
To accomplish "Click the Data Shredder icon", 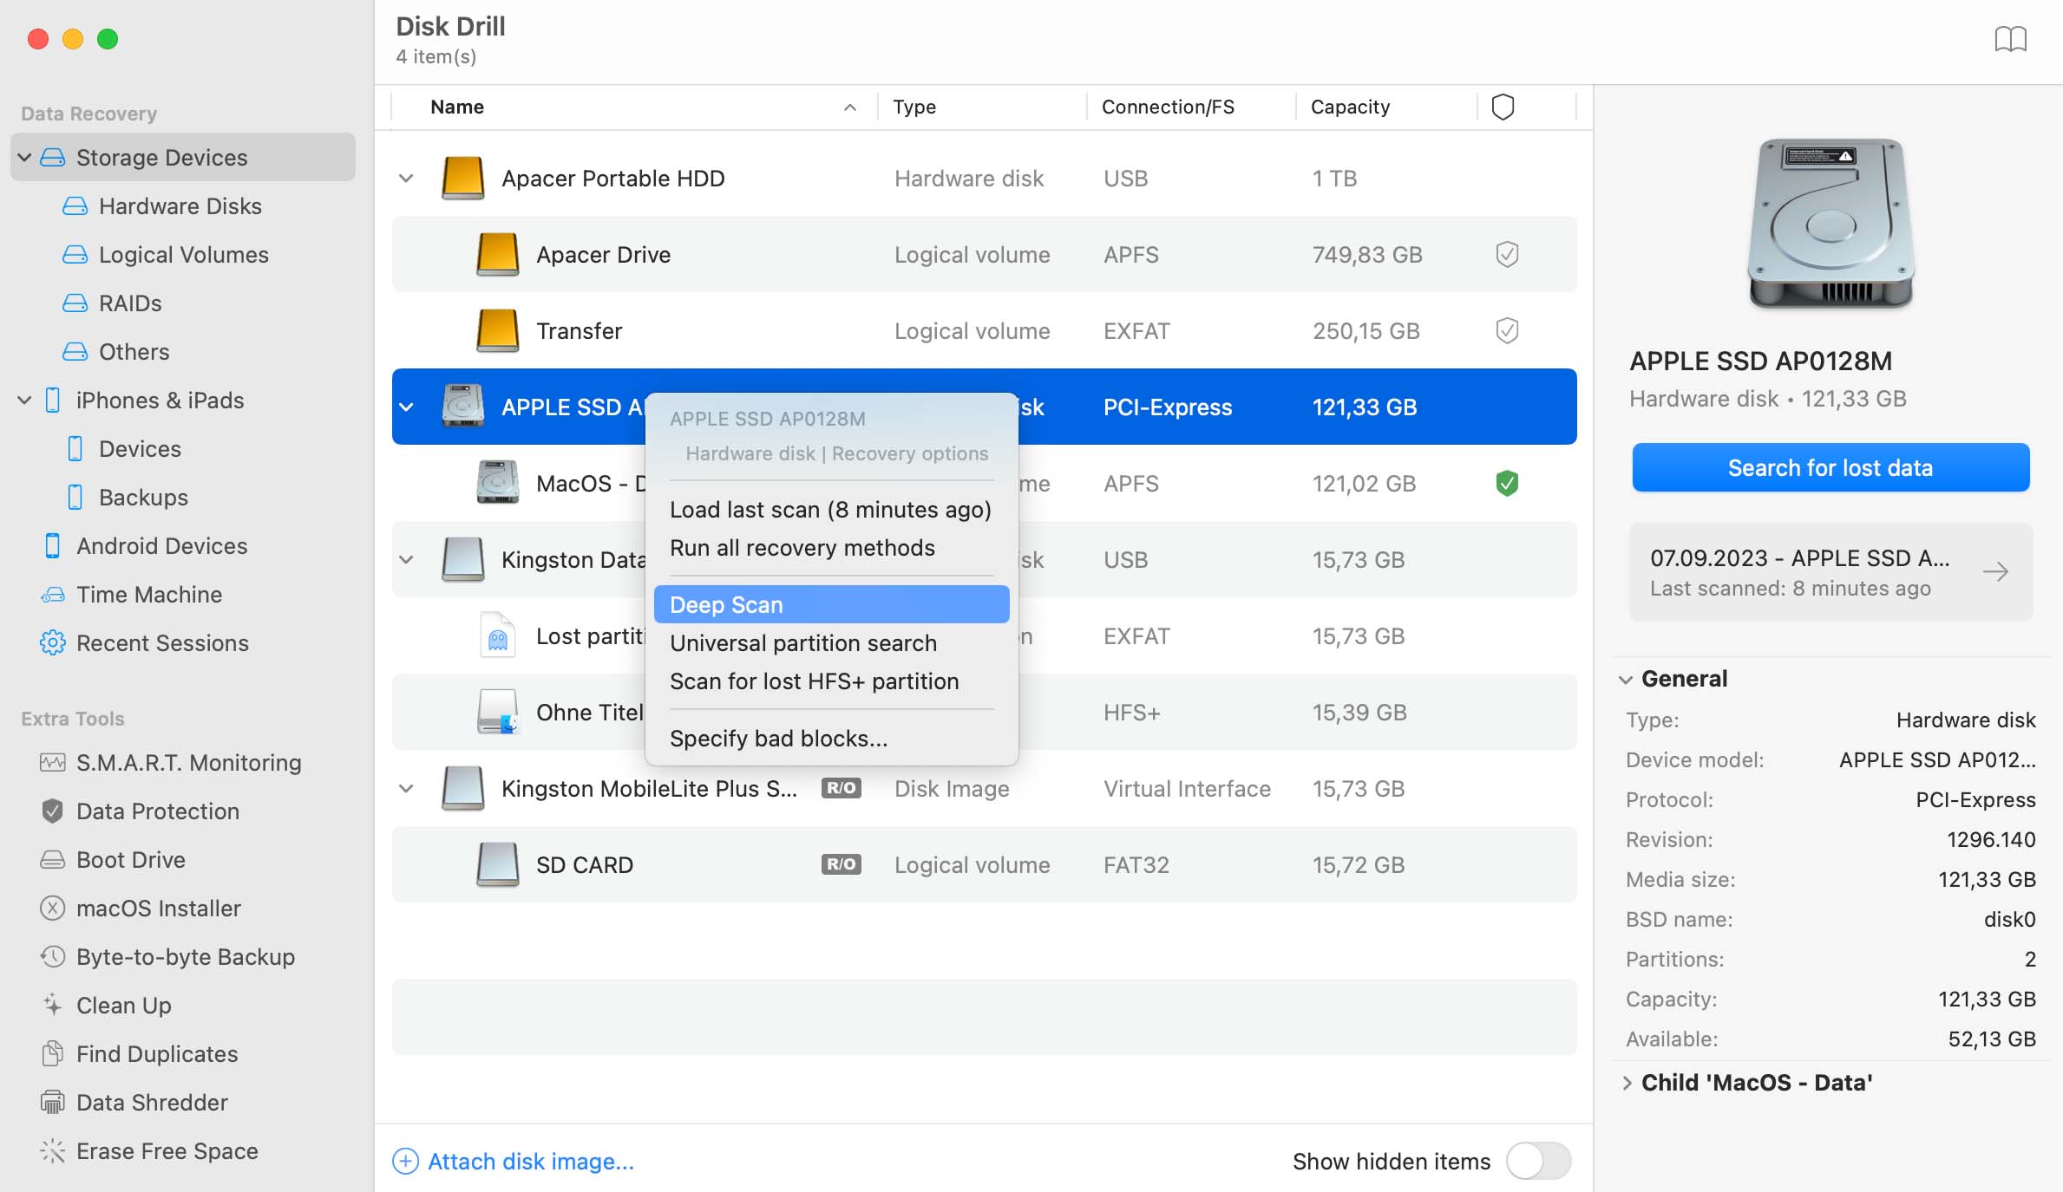I will pos(53,1102).
